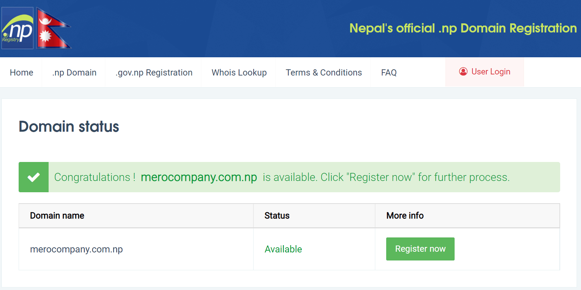Go to the Home menu item
Image resolution: width=581 pixels, height=290 pixels.
tap(22, 73)
